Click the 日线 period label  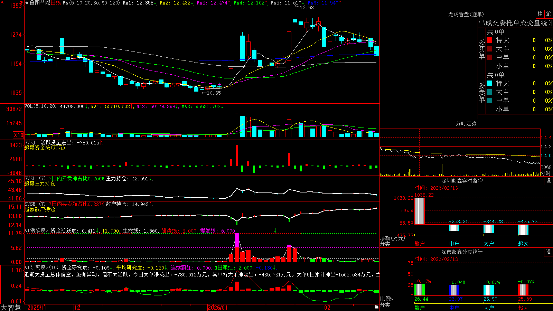click(56, 3)
